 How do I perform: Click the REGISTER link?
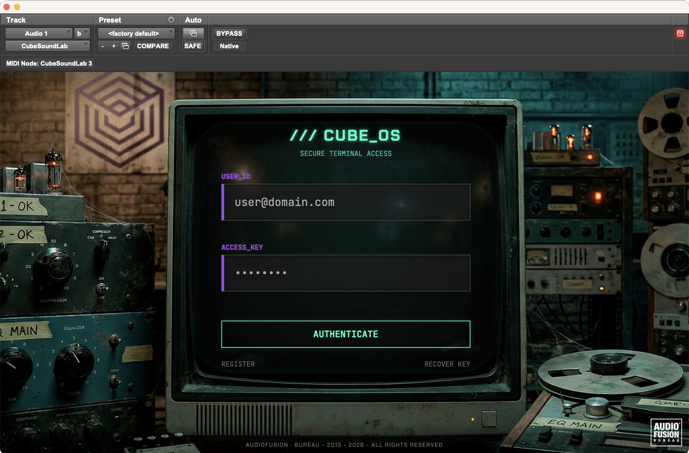click(238, 364)
